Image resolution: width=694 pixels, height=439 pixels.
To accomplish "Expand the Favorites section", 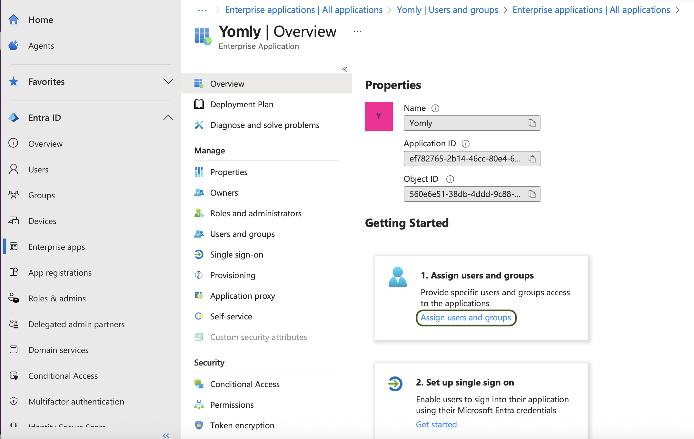I will [168, 82].
